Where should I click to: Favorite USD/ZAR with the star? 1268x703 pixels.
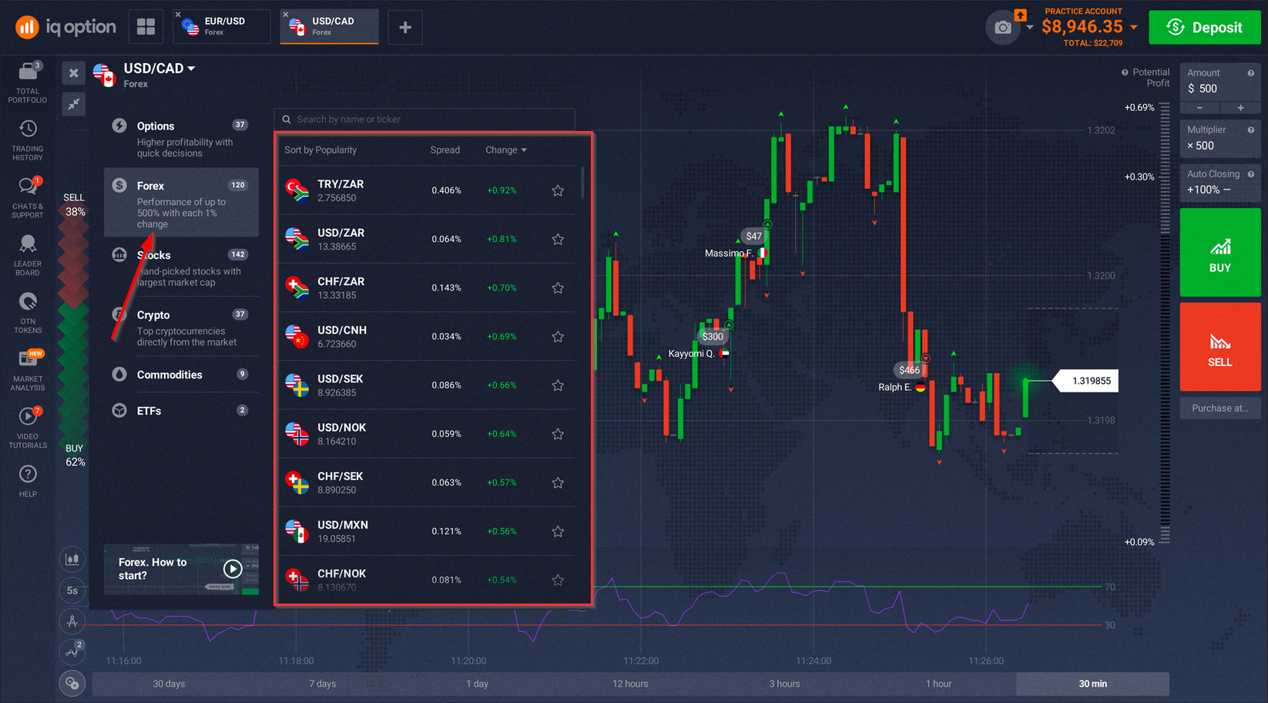(558, 239)
